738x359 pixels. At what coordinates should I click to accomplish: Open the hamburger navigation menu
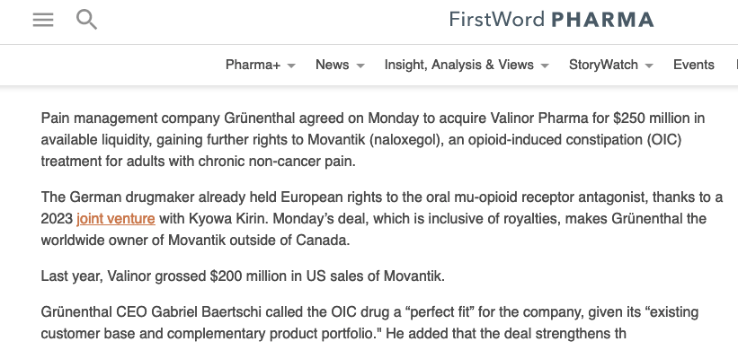[x=43, y=20]
